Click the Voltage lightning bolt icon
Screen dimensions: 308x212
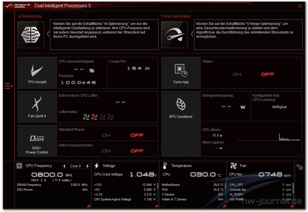(97, 166)
